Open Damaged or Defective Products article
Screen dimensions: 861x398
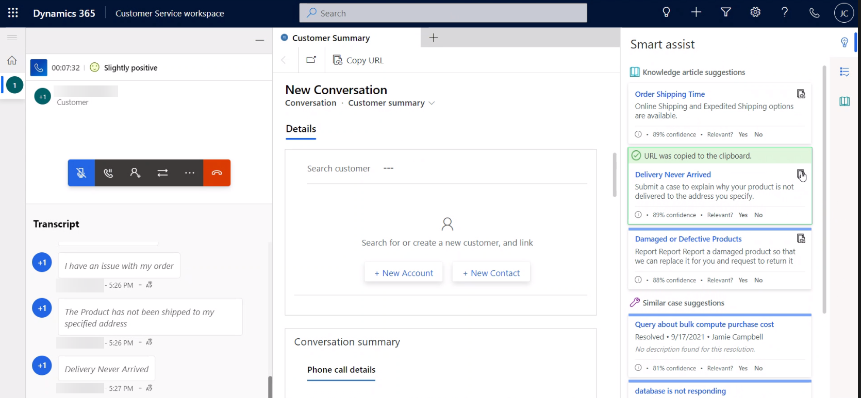pos(688,239)
